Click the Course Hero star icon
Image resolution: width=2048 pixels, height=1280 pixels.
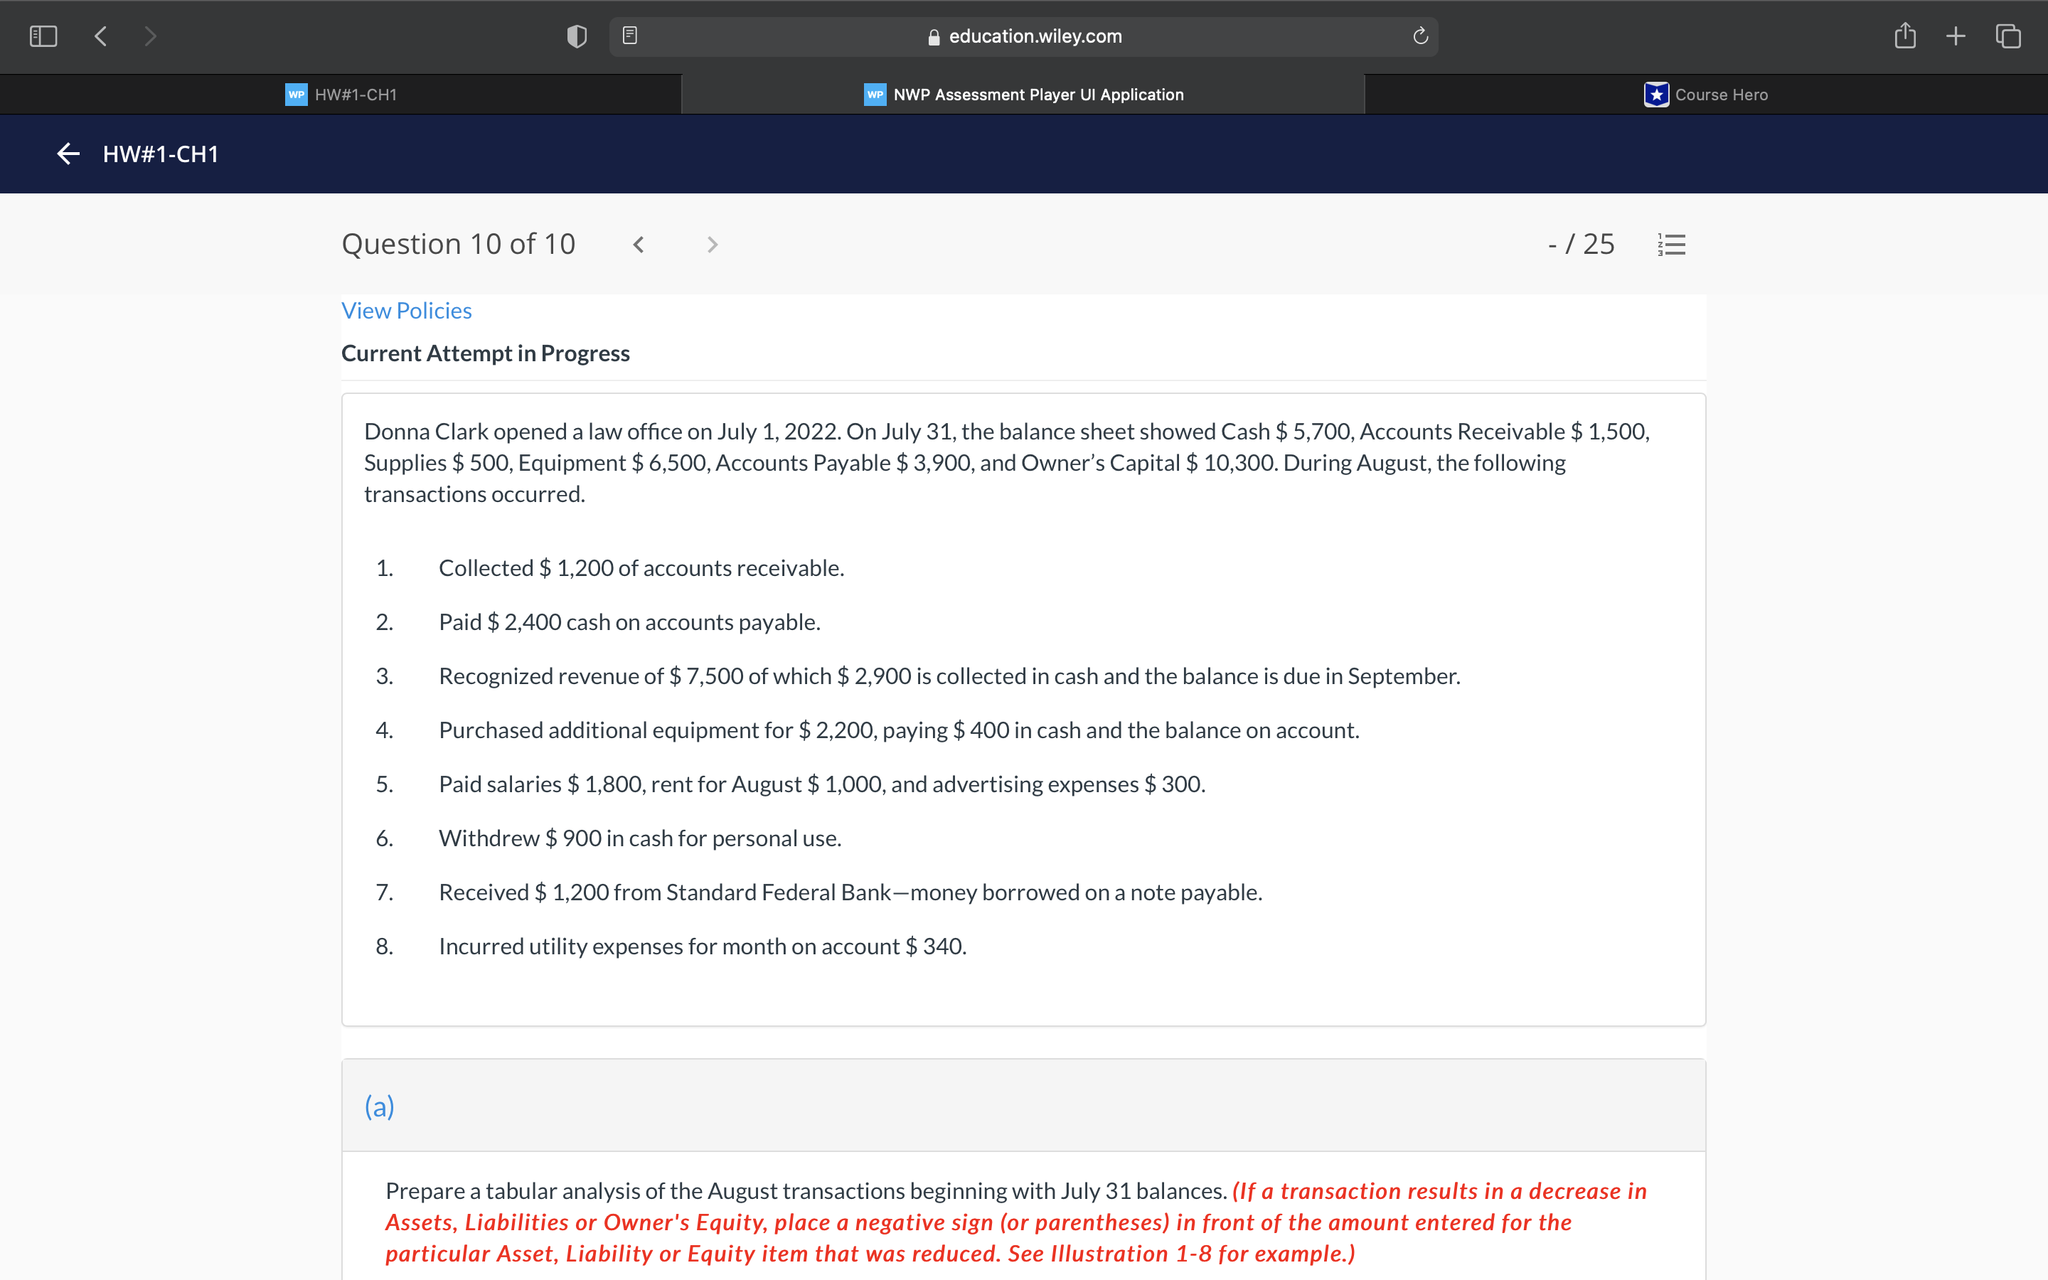click(x=1656, y=94)
